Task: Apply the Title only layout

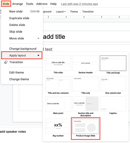Action: (x=86, y=84)
